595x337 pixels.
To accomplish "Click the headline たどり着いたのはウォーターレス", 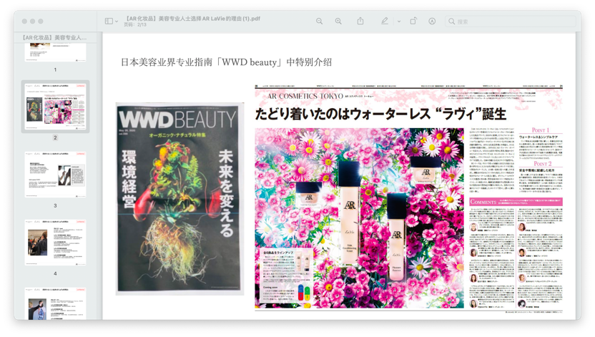I will (380, 114).
